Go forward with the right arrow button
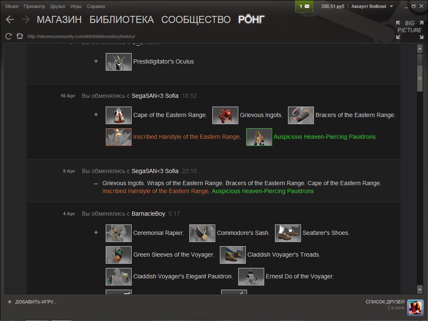This screenshot has height=321, width=428. (25, 19)
